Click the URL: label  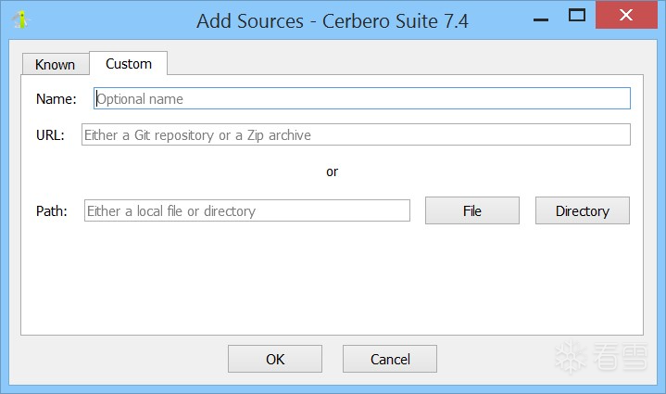point(50,134)
